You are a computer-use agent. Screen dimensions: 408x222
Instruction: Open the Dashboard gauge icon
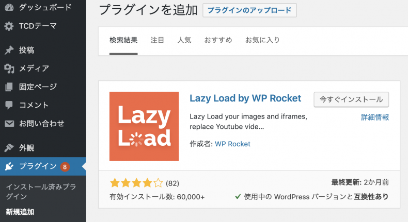[x=9, y=7]
